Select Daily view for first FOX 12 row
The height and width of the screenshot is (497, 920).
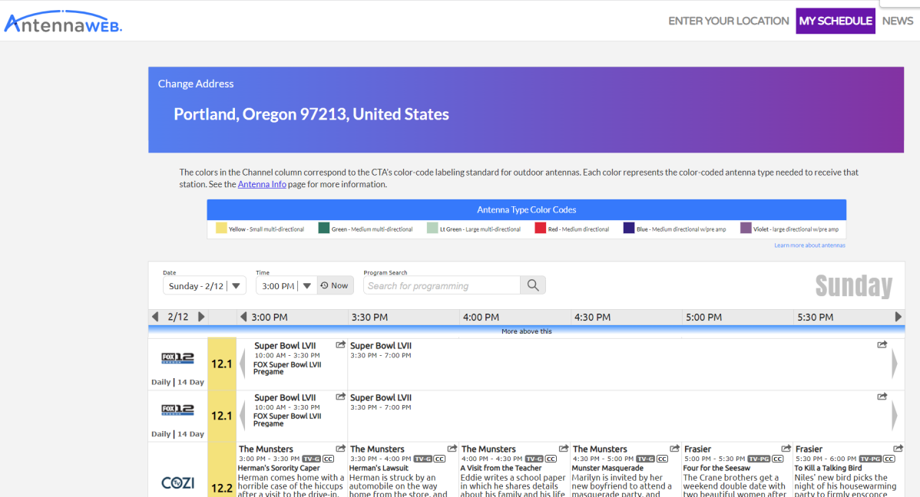click(x=161, y=382)
